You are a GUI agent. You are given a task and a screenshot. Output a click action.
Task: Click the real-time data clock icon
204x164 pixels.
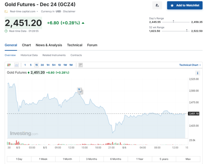[x=6, y=31]
